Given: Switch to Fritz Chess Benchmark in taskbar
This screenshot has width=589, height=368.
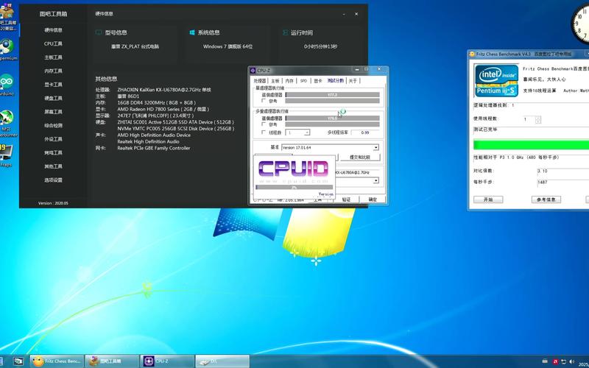Looking at the screenshot, I should (x=56, y=361).
